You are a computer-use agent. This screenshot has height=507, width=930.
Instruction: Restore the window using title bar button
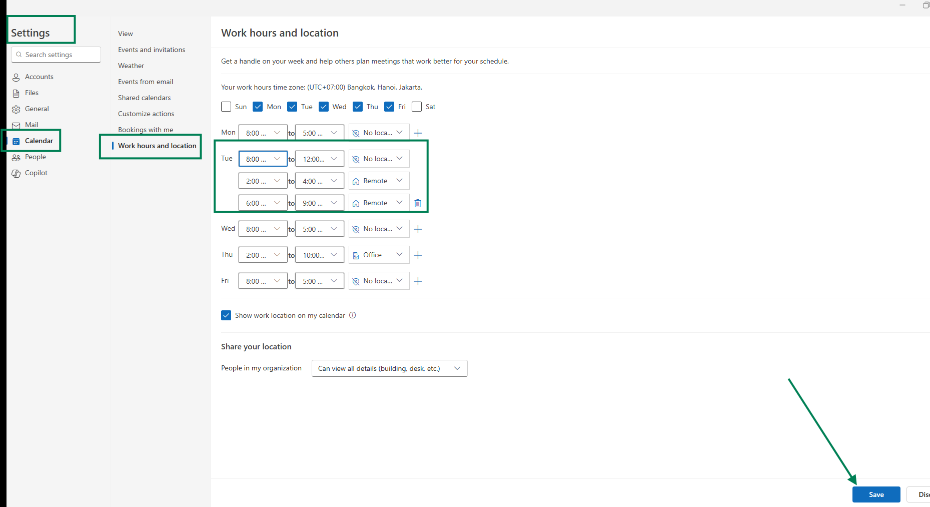tap(926, 5)
